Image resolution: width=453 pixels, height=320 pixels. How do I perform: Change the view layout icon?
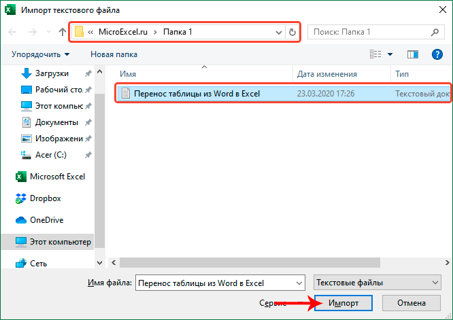[x=375, y=54]
